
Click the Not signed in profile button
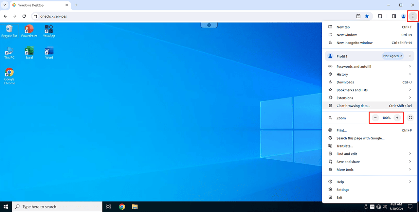[392, 56]
